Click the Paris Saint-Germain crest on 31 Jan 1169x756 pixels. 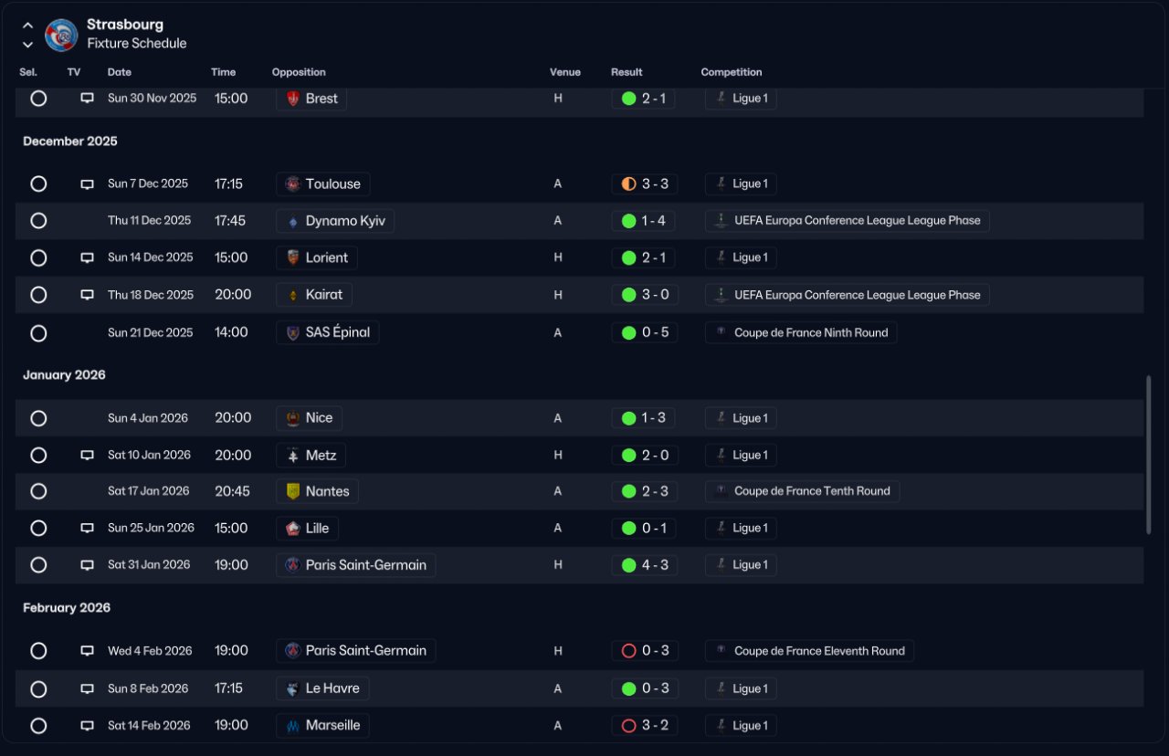click(x=292, y=565)
